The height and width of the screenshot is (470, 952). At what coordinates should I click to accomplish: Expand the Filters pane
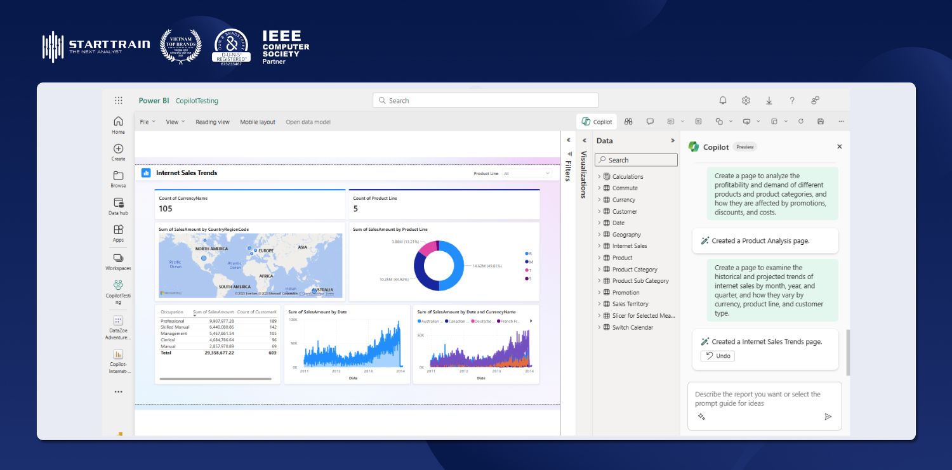click(x=568, y=140)
